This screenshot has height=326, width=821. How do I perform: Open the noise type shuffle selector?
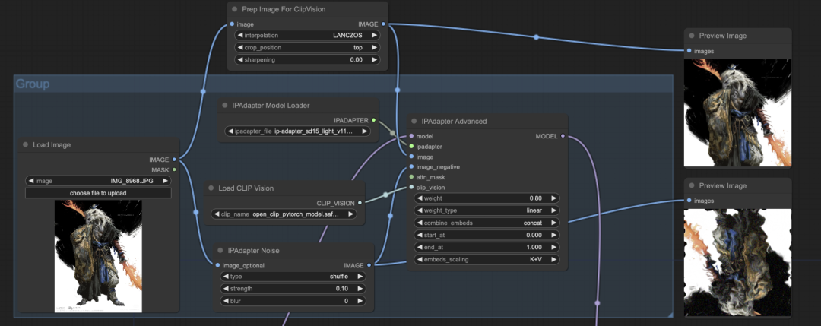point(293,277)
